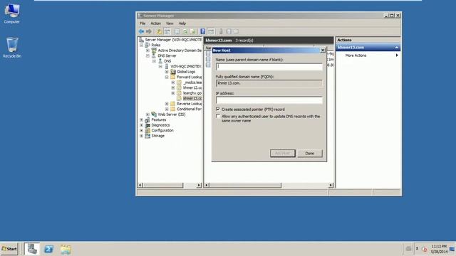Collapse the Forward Lookup Zones node

click(x=167, y=78)
